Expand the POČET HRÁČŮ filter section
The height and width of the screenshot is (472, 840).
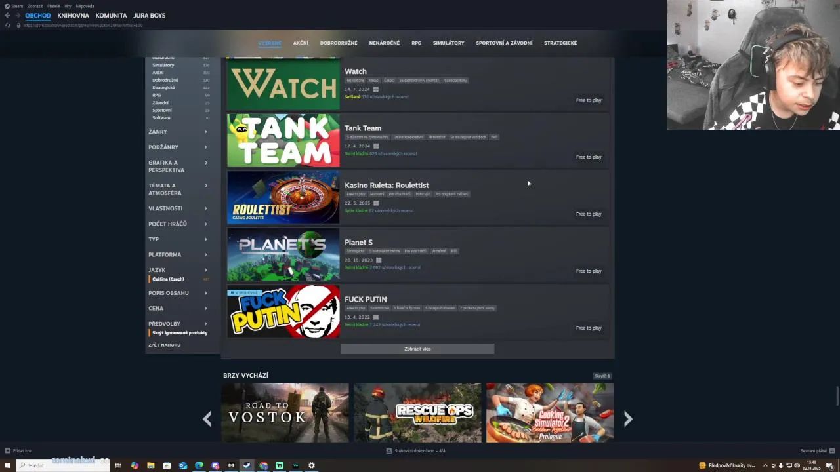[178, 224]
